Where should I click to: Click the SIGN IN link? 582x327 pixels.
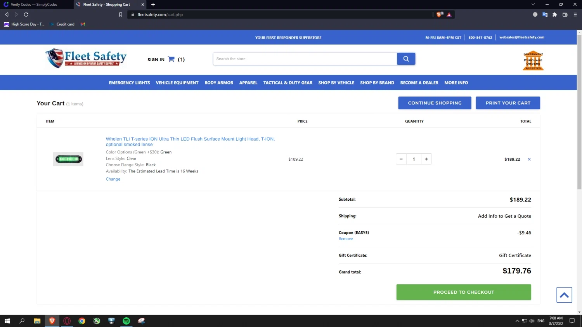point(156,60)
